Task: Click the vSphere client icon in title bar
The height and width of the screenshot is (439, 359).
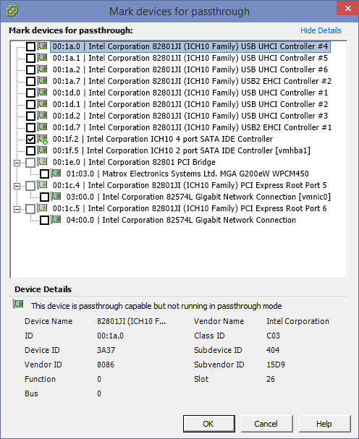Action: pos(12,11)
